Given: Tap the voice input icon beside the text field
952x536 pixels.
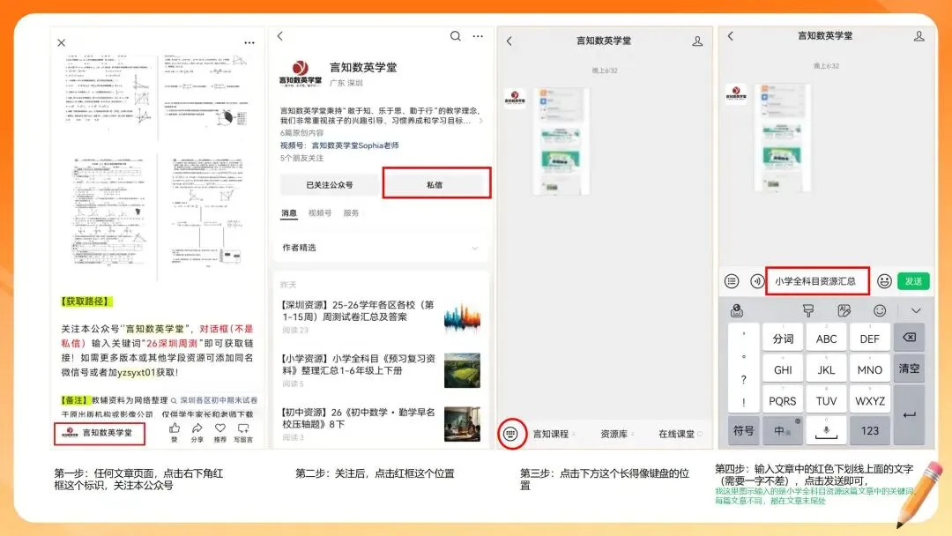Looking at the screenshot, I should (x=756, y=281).
